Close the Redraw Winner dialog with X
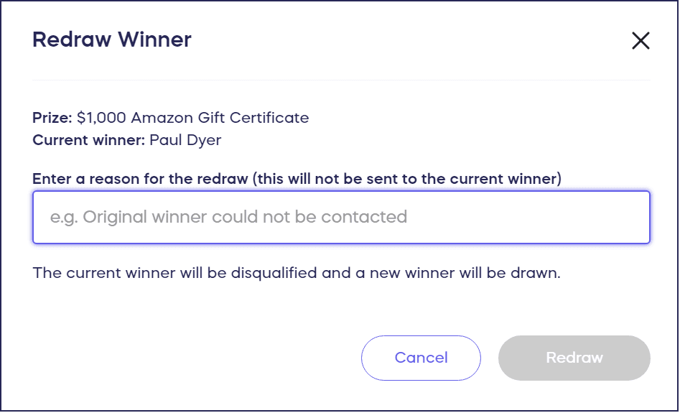The image size is (680, 413). tap(641, 41)
